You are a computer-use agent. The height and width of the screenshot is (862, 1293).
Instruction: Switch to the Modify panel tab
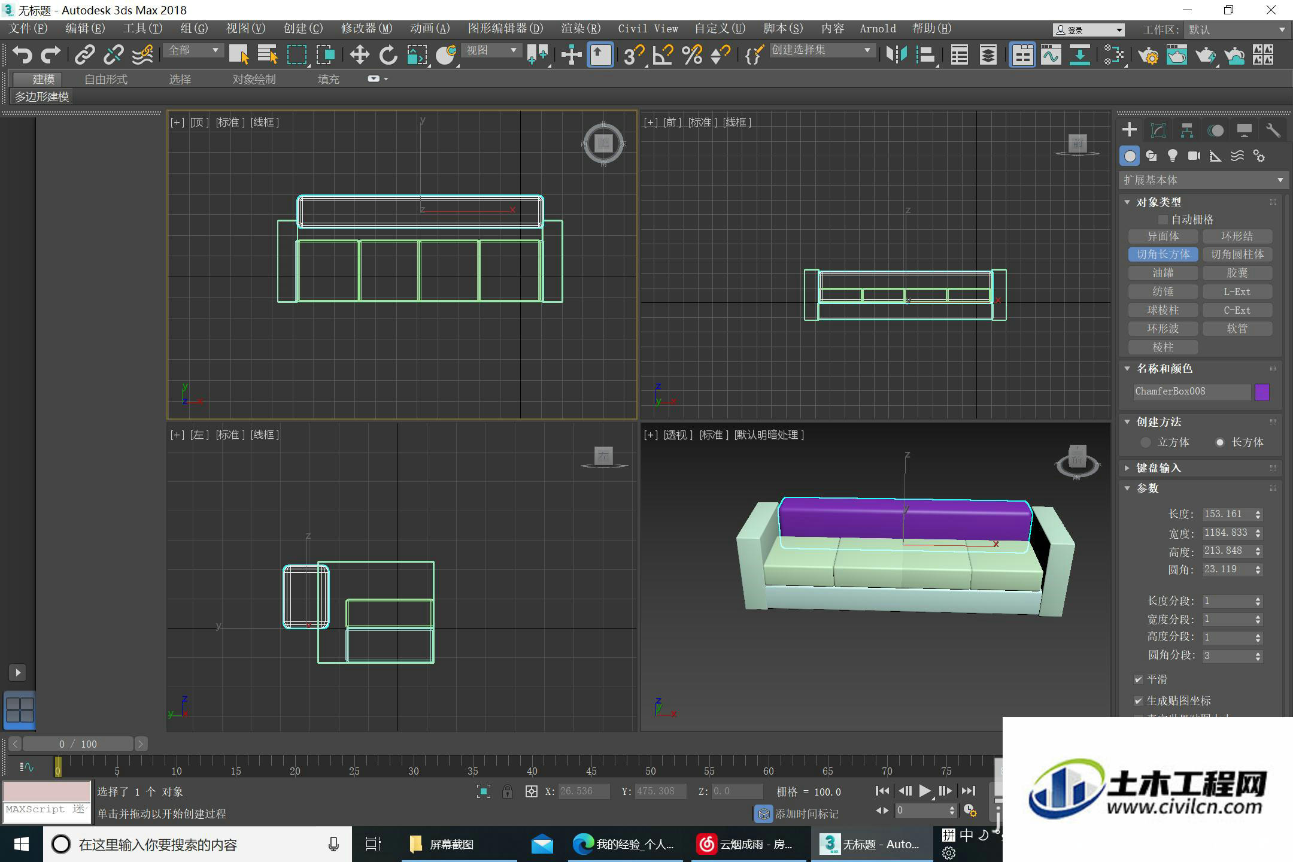click(1158, 130)
